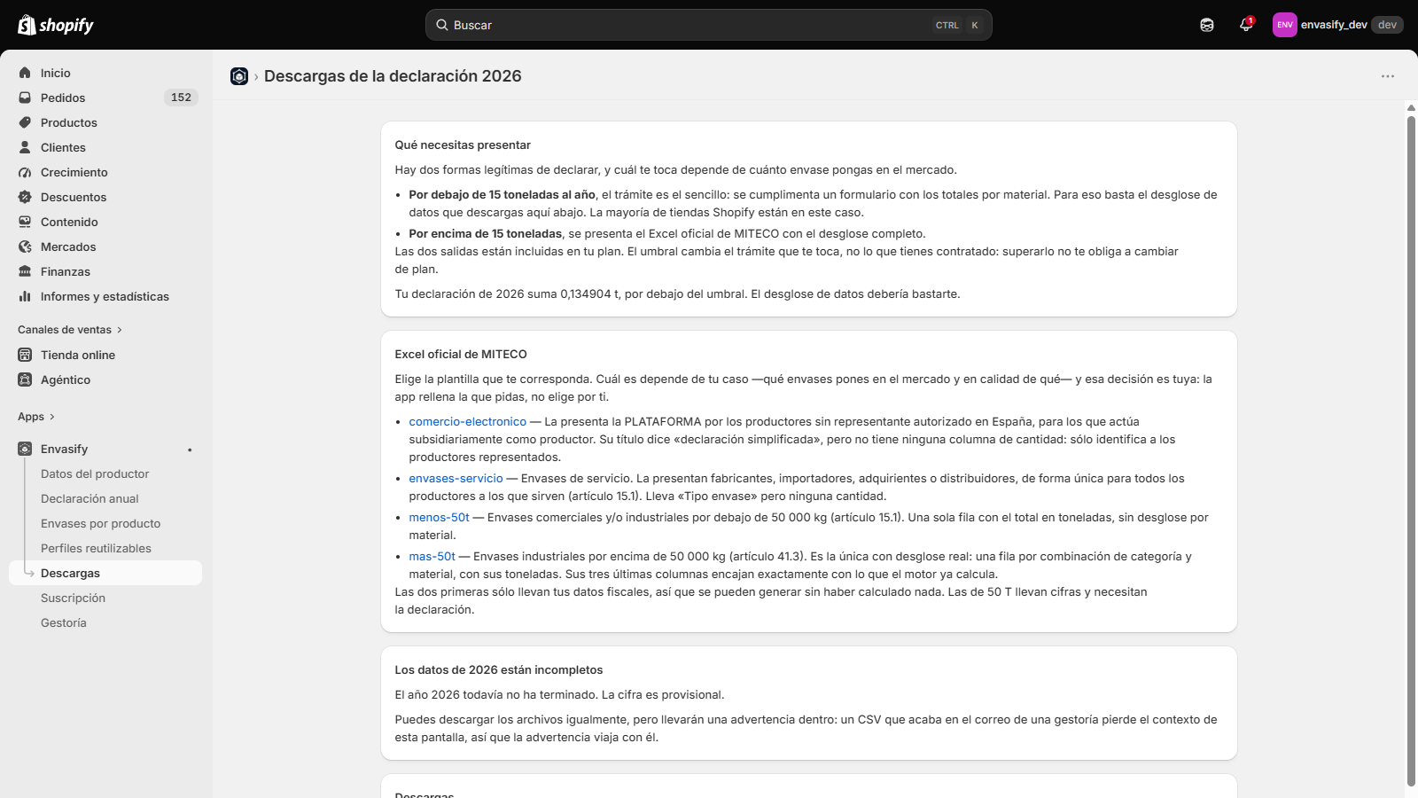Click the envasify_dev account avatar
The height and width of the screenshot is (798, 1418).
click(x=1285, y=25)
